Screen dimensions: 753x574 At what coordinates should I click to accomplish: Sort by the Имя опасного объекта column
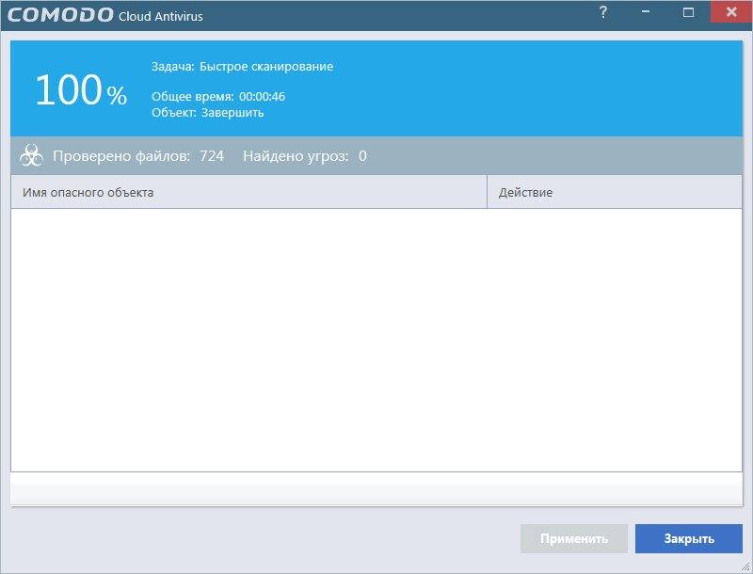coord(248,192)
